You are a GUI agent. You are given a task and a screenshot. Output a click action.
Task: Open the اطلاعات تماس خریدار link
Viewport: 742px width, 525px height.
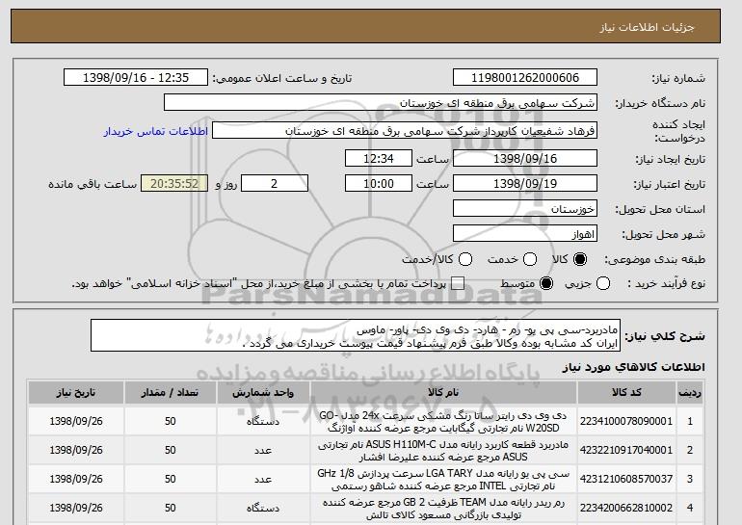pyautogui.click(x=156, y=131)
